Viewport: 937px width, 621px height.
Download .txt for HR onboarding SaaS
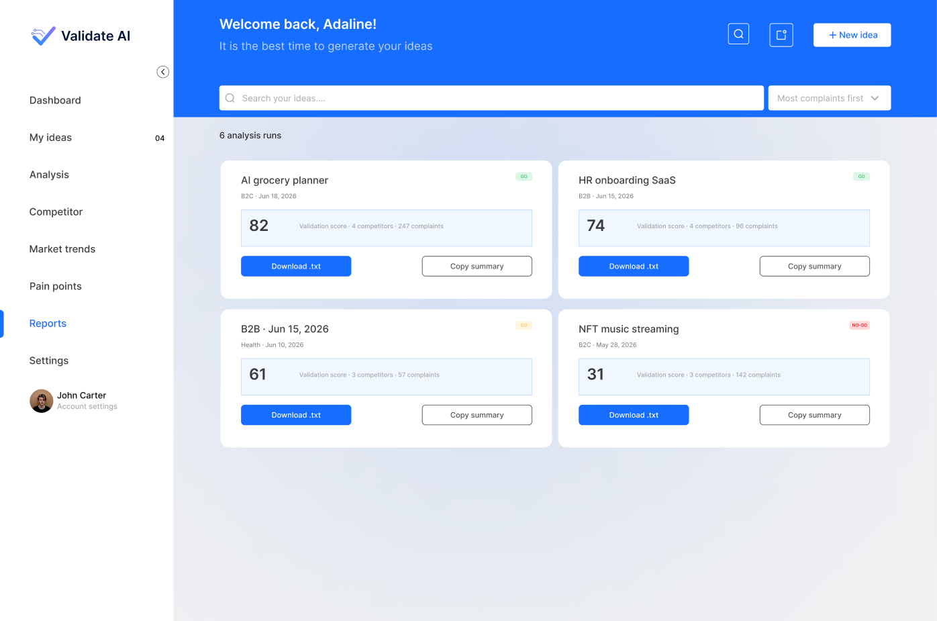click(x=634, y=267)
